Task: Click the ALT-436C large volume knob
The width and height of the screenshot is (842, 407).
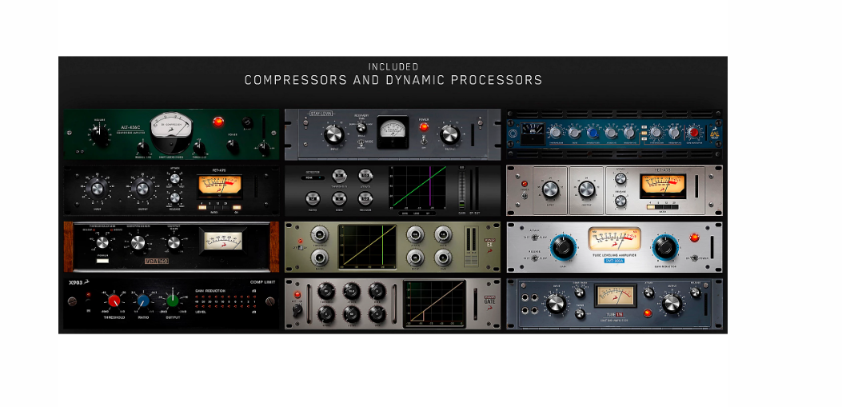Action: 101,134
